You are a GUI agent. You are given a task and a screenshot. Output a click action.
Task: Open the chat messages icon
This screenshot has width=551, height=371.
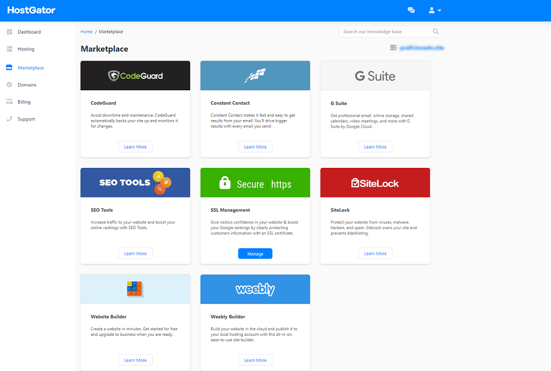[x=411, y=10]
